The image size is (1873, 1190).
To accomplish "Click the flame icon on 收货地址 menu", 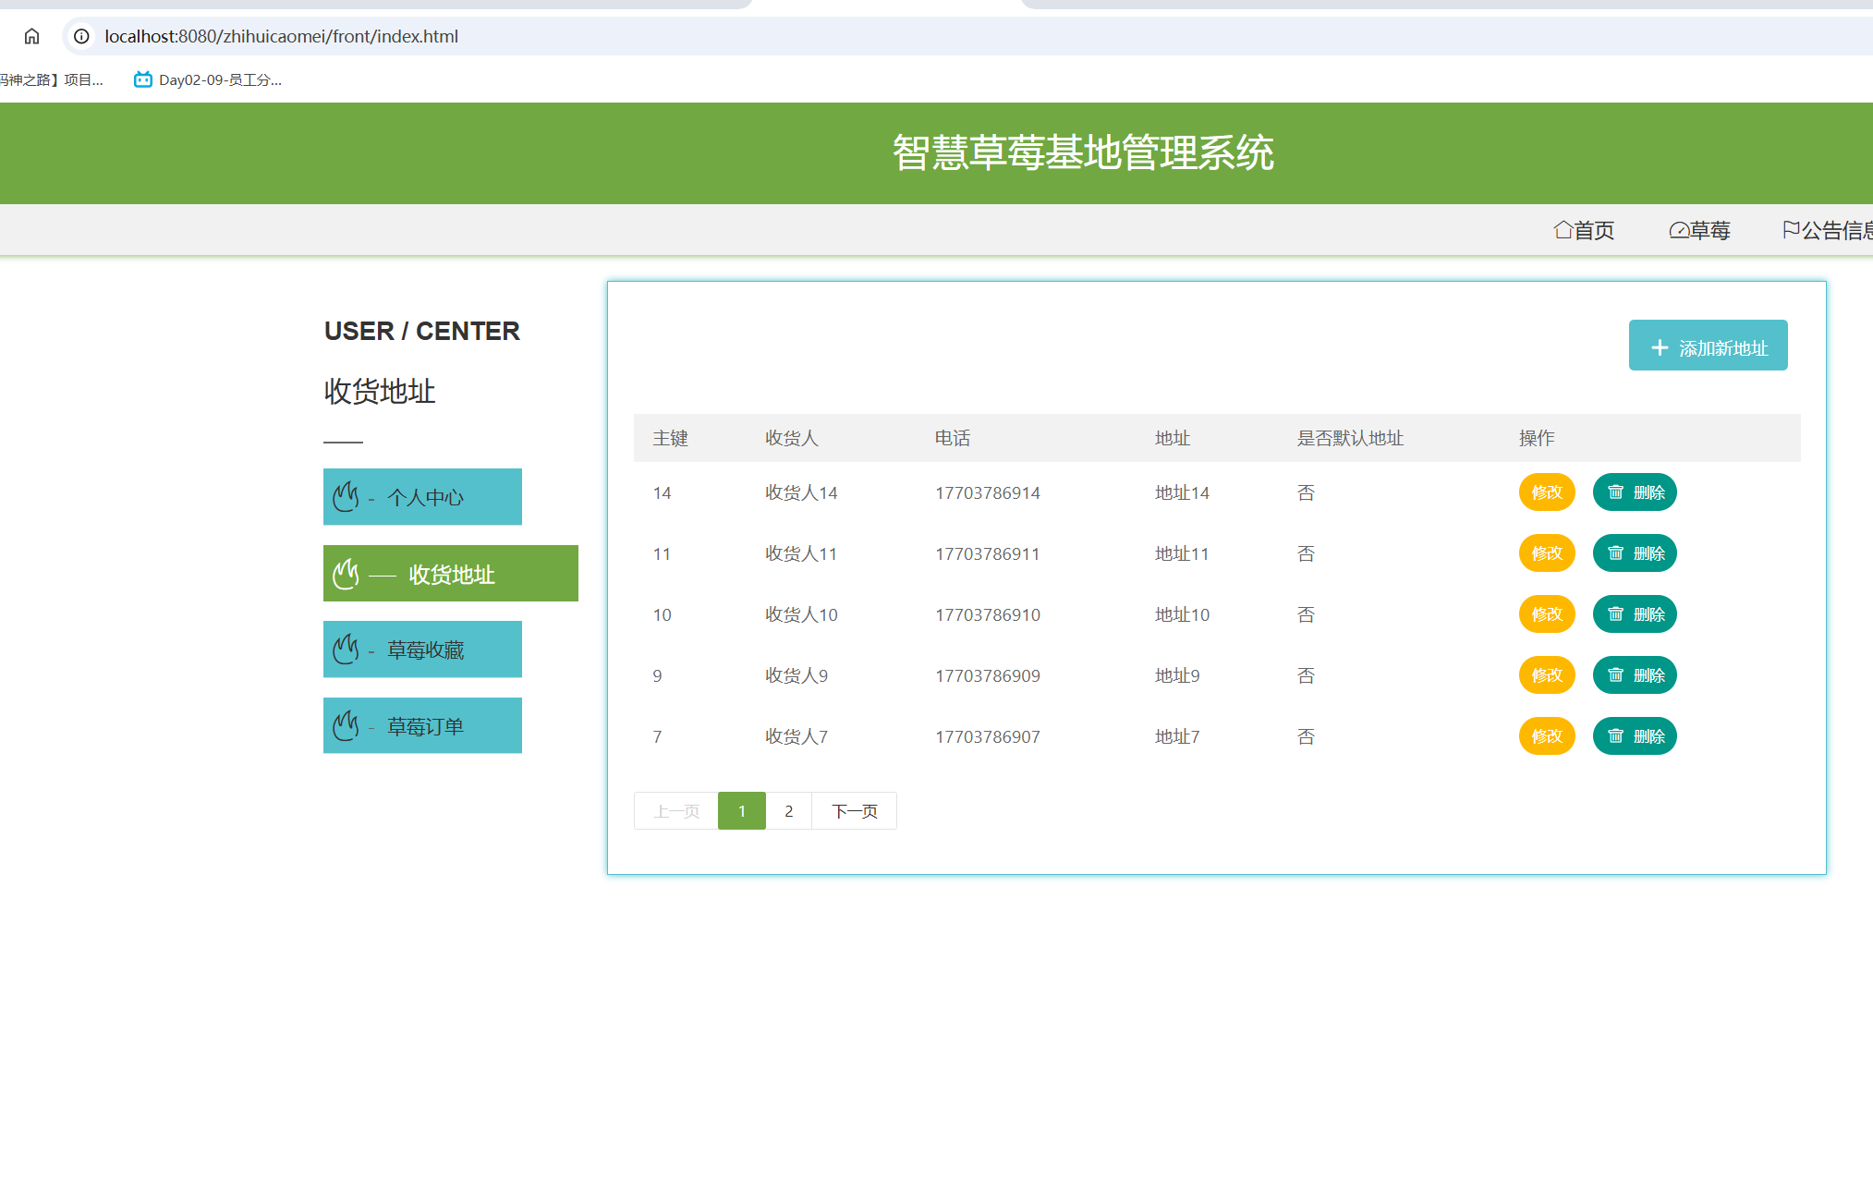I will click(346, 573).
